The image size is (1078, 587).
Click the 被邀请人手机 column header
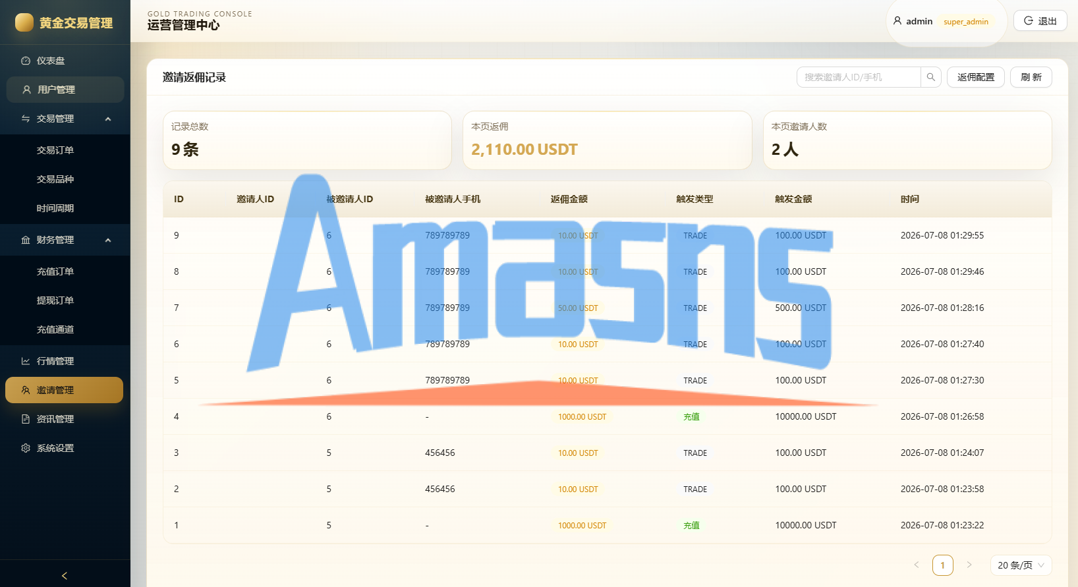click(453, 199)
